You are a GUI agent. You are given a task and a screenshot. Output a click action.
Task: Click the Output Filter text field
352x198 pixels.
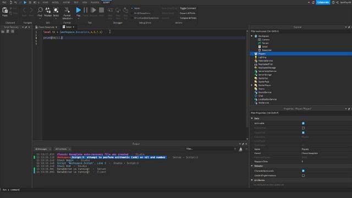[210, 149]
